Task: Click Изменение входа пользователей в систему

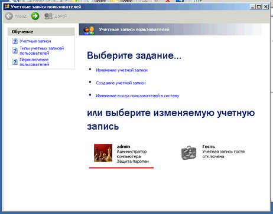Action: (x=138, y=96)
